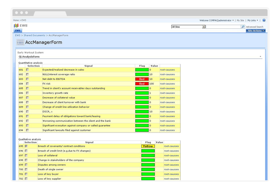This screenshot has height=189, width=280.
Task: Open the Site Actions menu
Action: tap(256, 31)
